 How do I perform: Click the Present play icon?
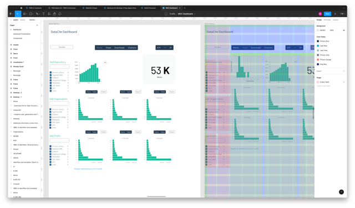[x=335, y=14]
